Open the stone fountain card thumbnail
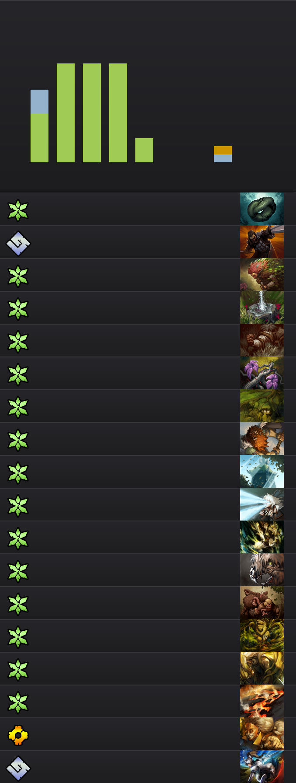This screenshot has height=783, width=296. [262, 308]
